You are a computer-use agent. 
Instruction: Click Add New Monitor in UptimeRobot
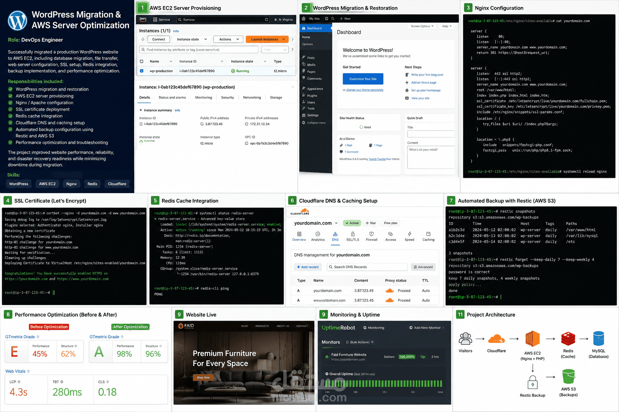(425, 328)
